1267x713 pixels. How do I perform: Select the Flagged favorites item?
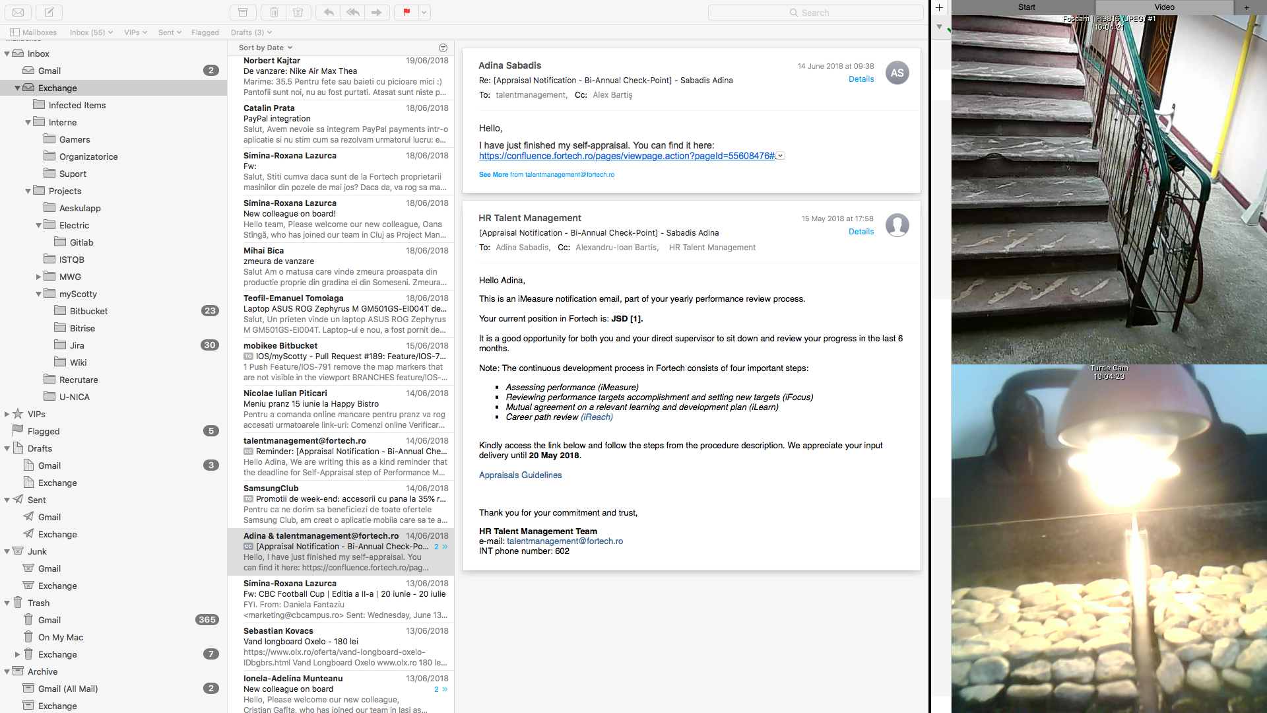coord(205,32)
